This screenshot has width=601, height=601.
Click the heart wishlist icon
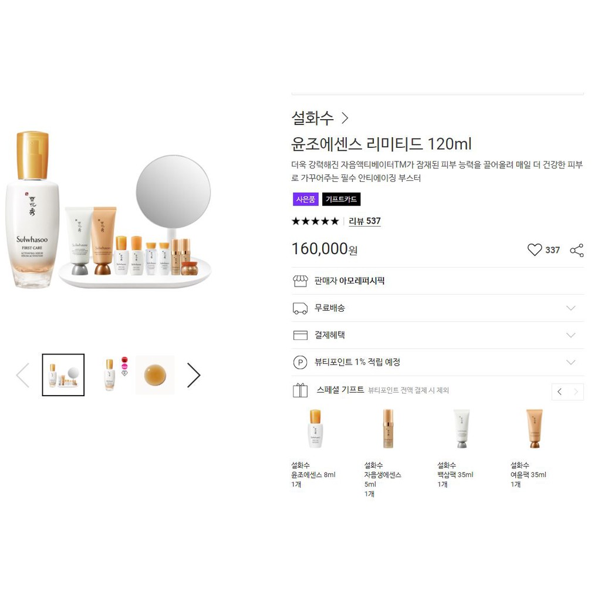[x=534, y=250]
